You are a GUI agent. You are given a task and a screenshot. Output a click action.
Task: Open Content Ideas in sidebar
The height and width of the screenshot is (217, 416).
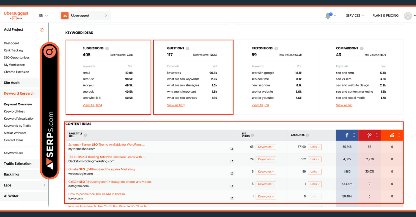(x=14, y=140)
